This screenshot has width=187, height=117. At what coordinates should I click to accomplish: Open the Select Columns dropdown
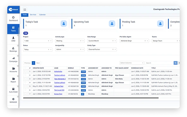point(132,63)
